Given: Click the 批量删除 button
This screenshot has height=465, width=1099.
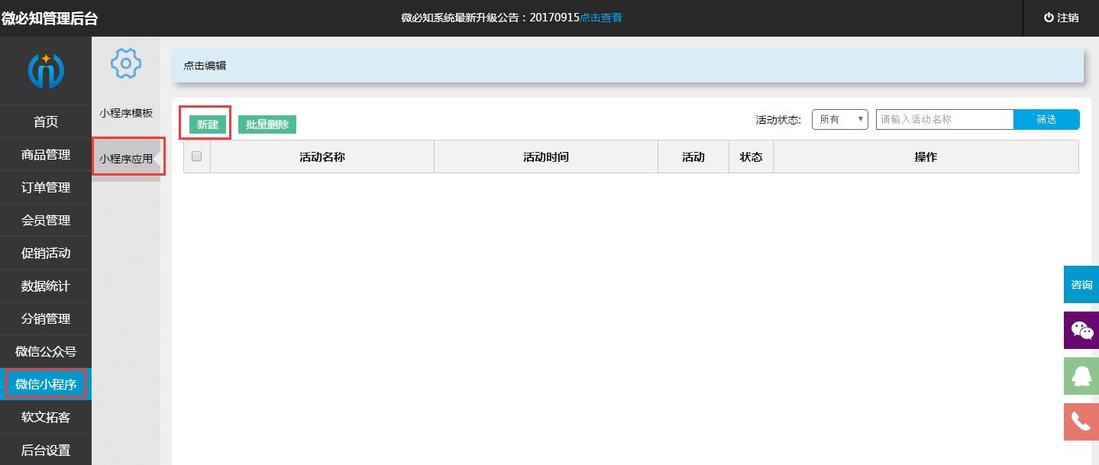Looking at the screenshot, I should (x=267, y=124).
